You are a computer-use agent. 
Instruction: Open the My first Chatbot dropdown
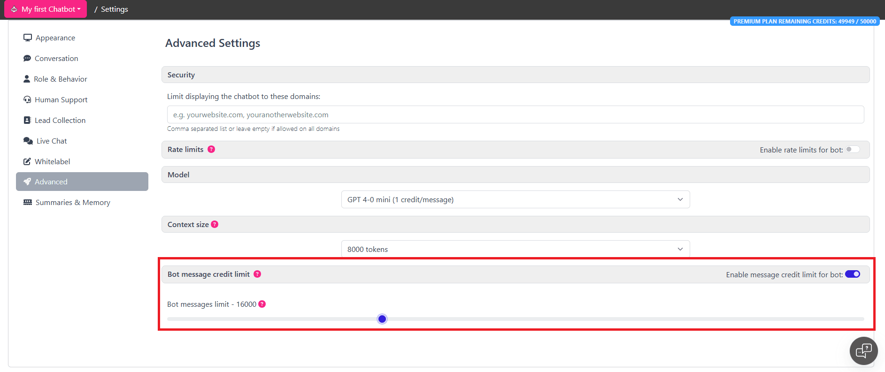(46, 9)
